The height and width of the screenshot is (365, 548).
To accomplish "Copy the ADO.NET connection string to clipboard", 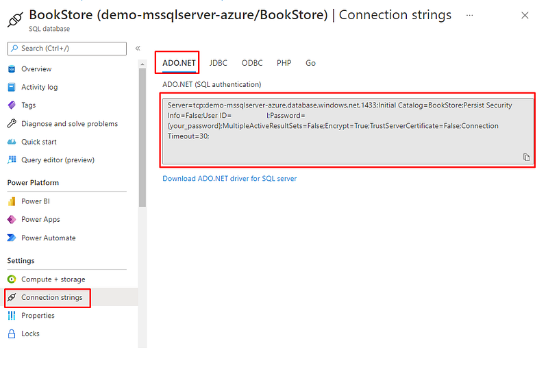I will [x=526, y=158].
